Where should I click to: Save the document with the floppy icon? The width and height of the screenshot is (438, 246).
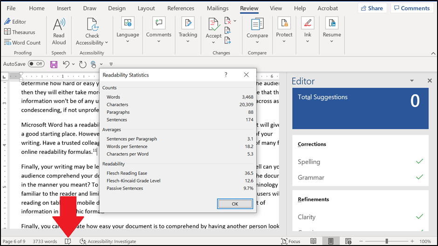54,64
